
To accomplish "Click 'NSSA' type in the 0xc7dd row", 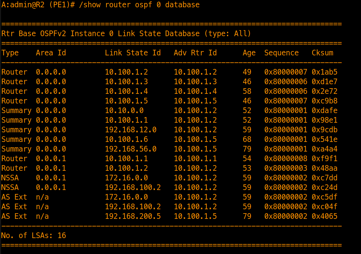I will pos(10,178).
